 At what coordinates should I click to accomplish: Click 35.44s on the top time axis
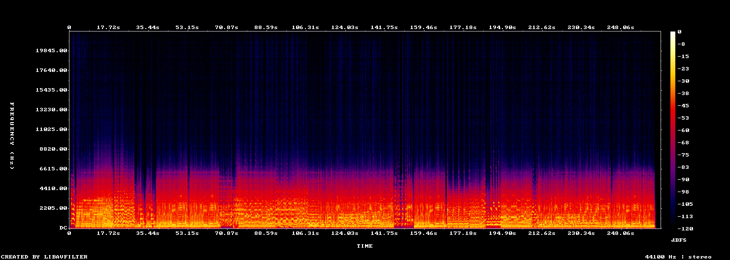point(148,27)
